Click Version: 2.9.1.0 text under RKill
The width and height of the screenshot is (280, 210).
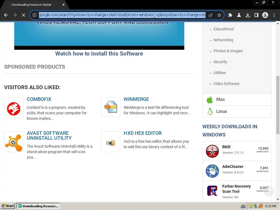pyautogui.click(x=233, y=153)
